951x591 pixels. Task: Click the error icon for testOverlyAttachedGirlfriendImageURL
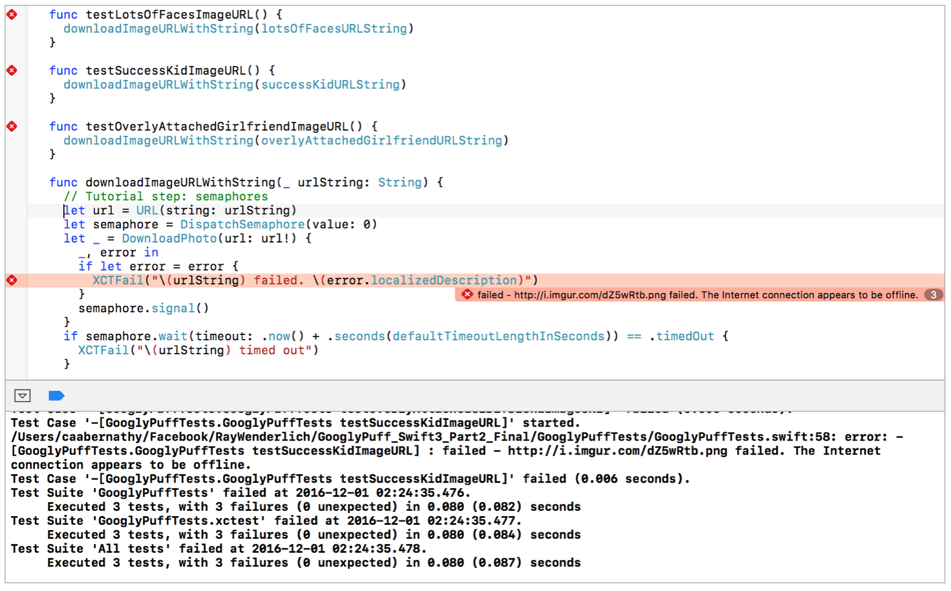click(x=11, y=126)
